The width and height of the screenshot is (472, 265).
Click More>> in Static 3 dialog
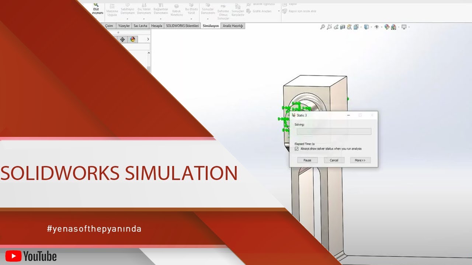click(360, 160)
